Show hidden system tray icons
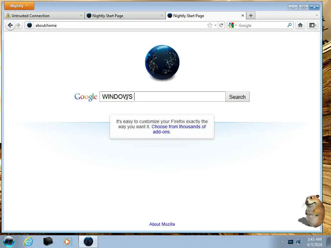 283,242
